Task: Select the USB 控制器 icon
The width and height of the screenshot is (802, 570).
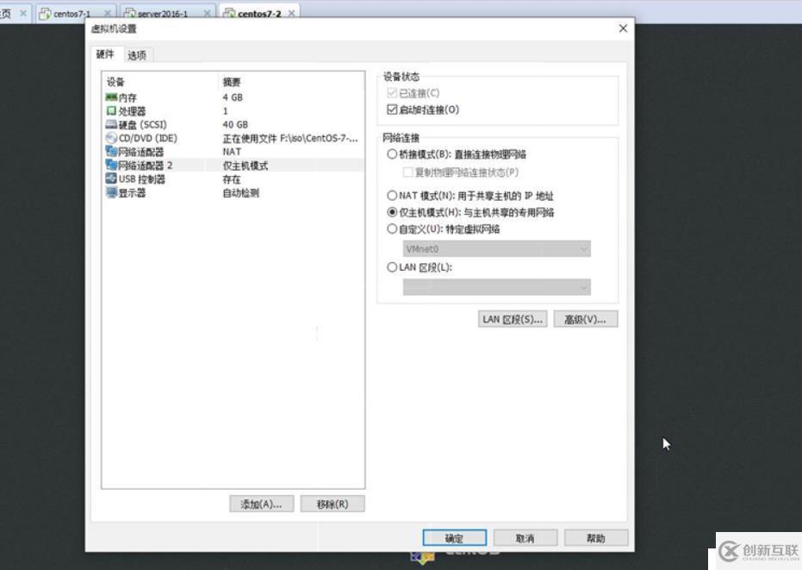Action: coord(111,179)
